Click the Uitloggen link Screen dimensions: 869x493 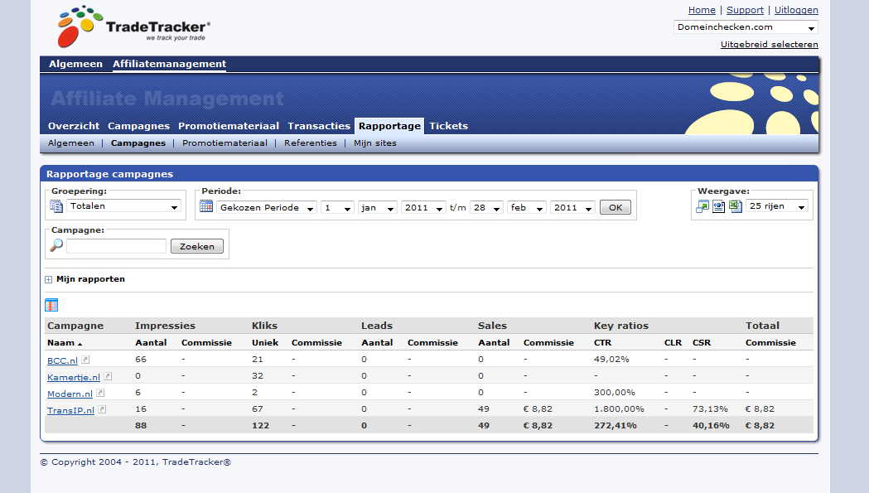(796, 10)
